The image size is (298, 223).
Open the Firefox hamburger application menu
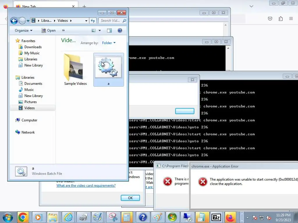[291, 19]
